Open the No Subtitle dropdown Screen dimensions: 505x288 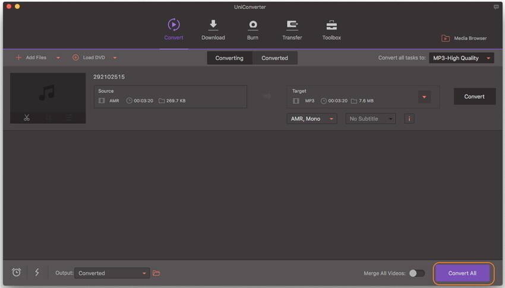(370, 119)
